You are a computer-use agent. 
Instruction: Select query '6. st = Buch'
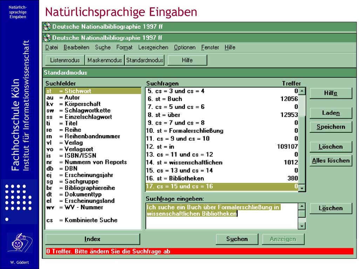222,99
